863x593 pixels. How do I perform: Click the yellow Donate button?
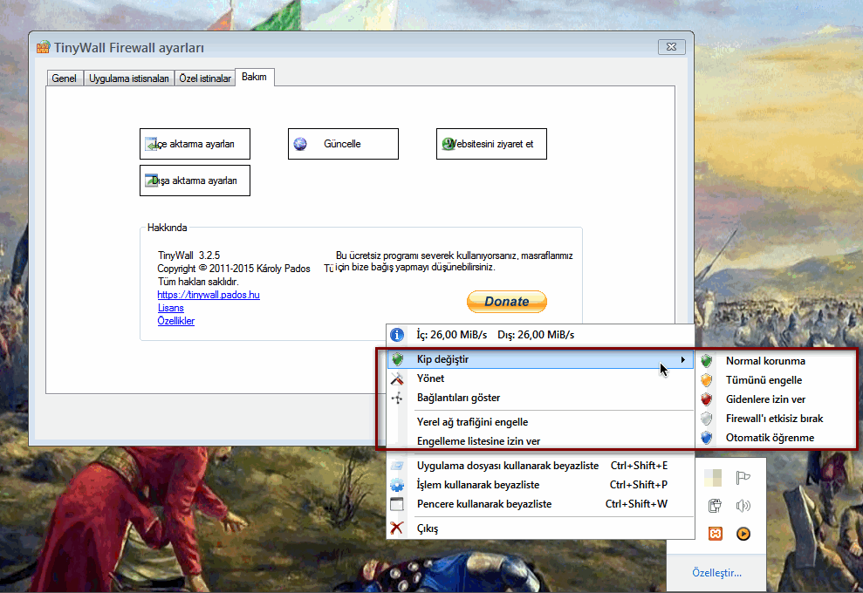507,302
